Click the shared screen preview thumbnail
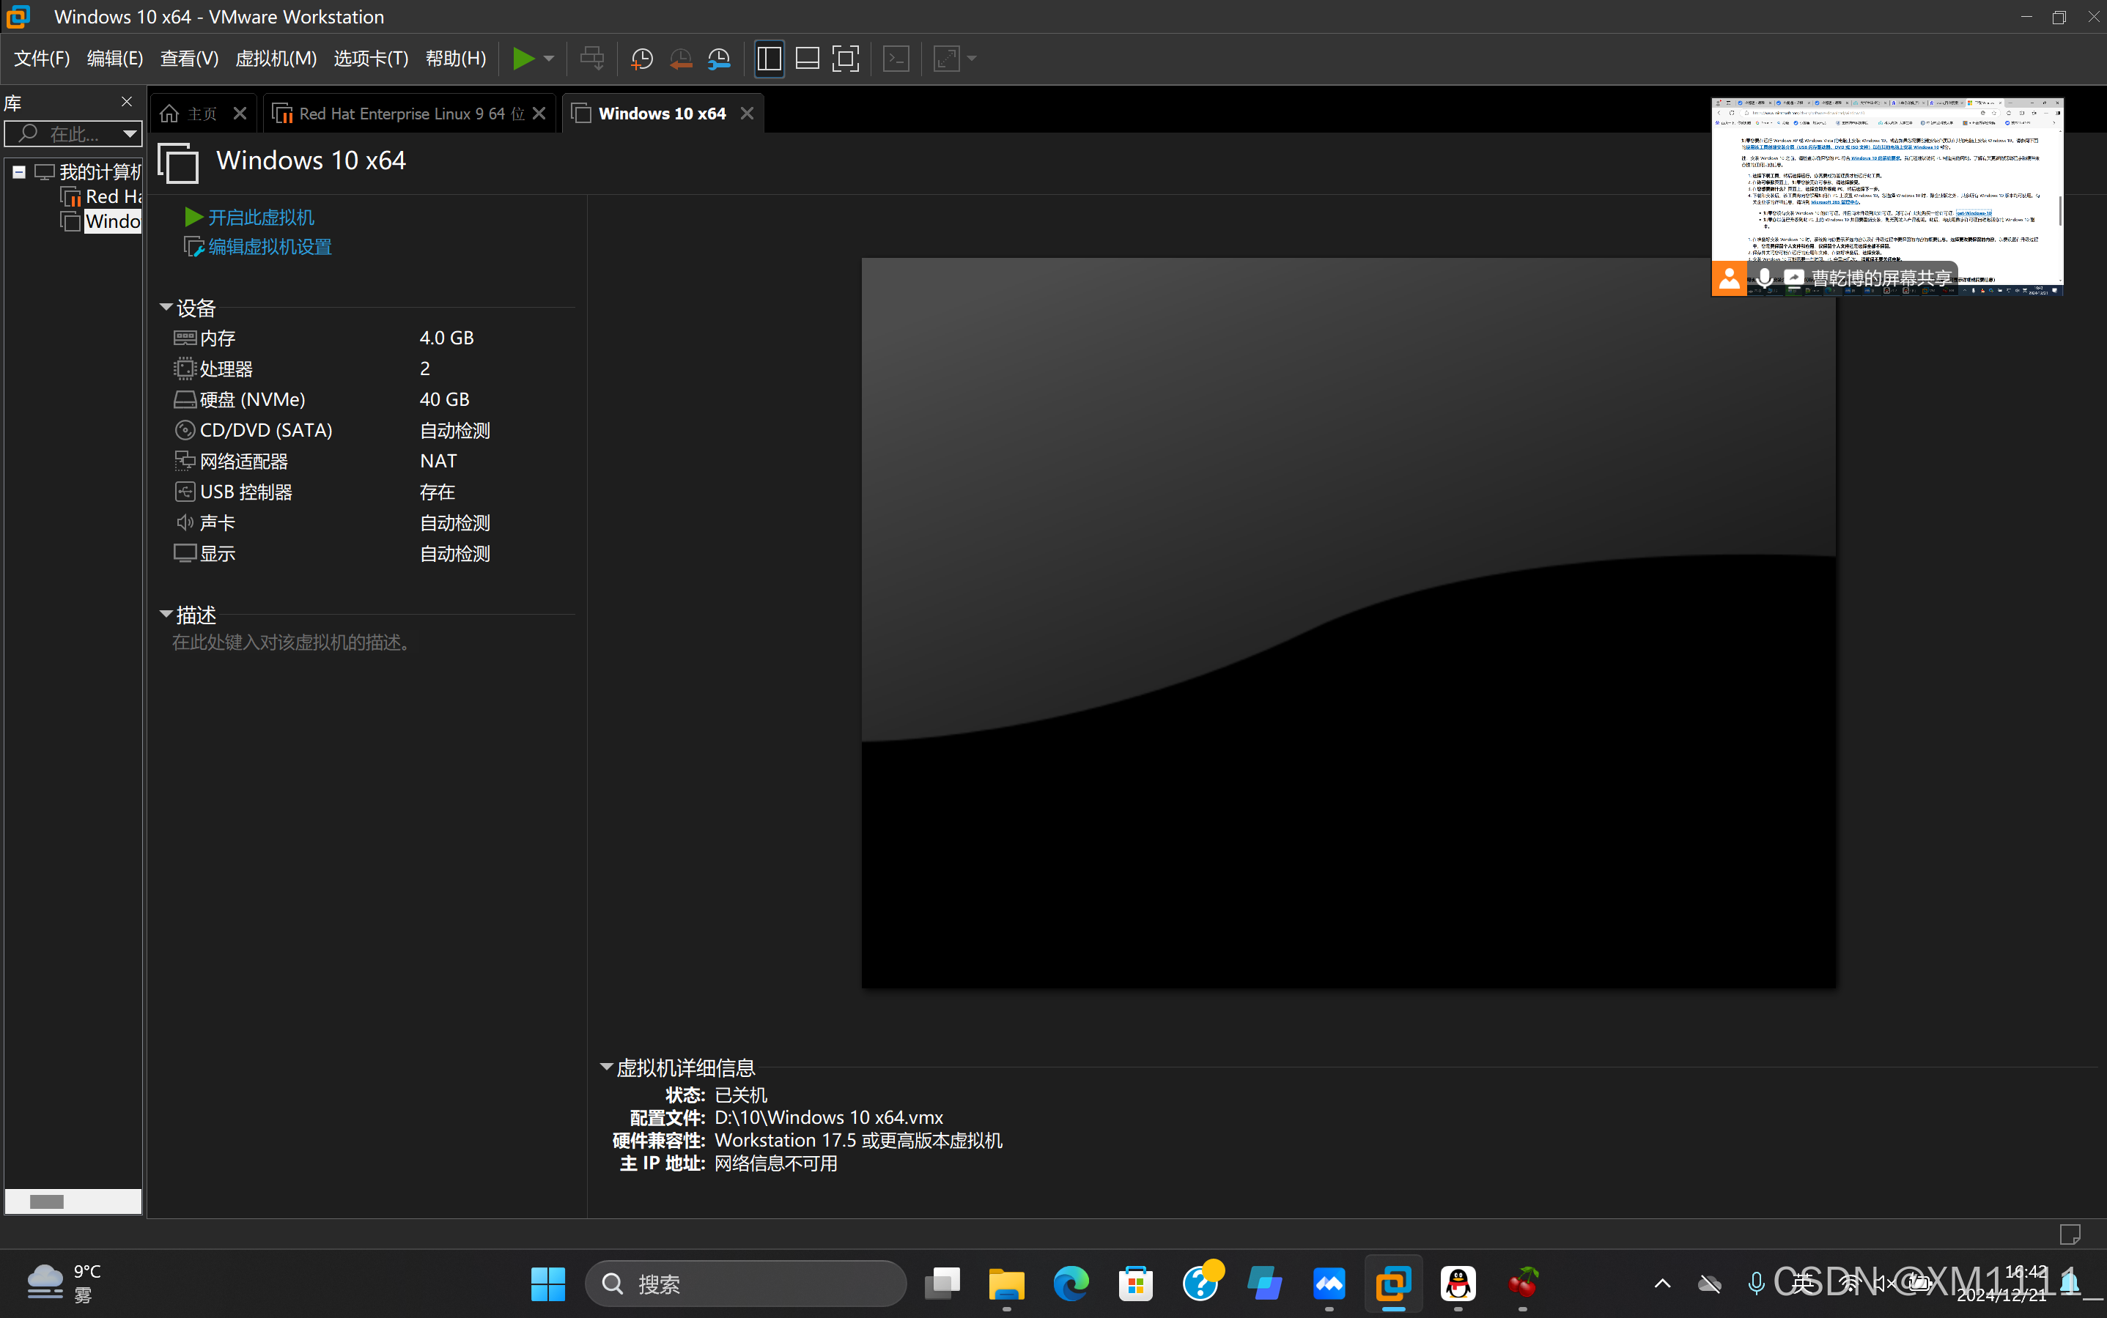Image resolution: width=2107 pixels, height=1318 pixels. tap(1887, 196)
